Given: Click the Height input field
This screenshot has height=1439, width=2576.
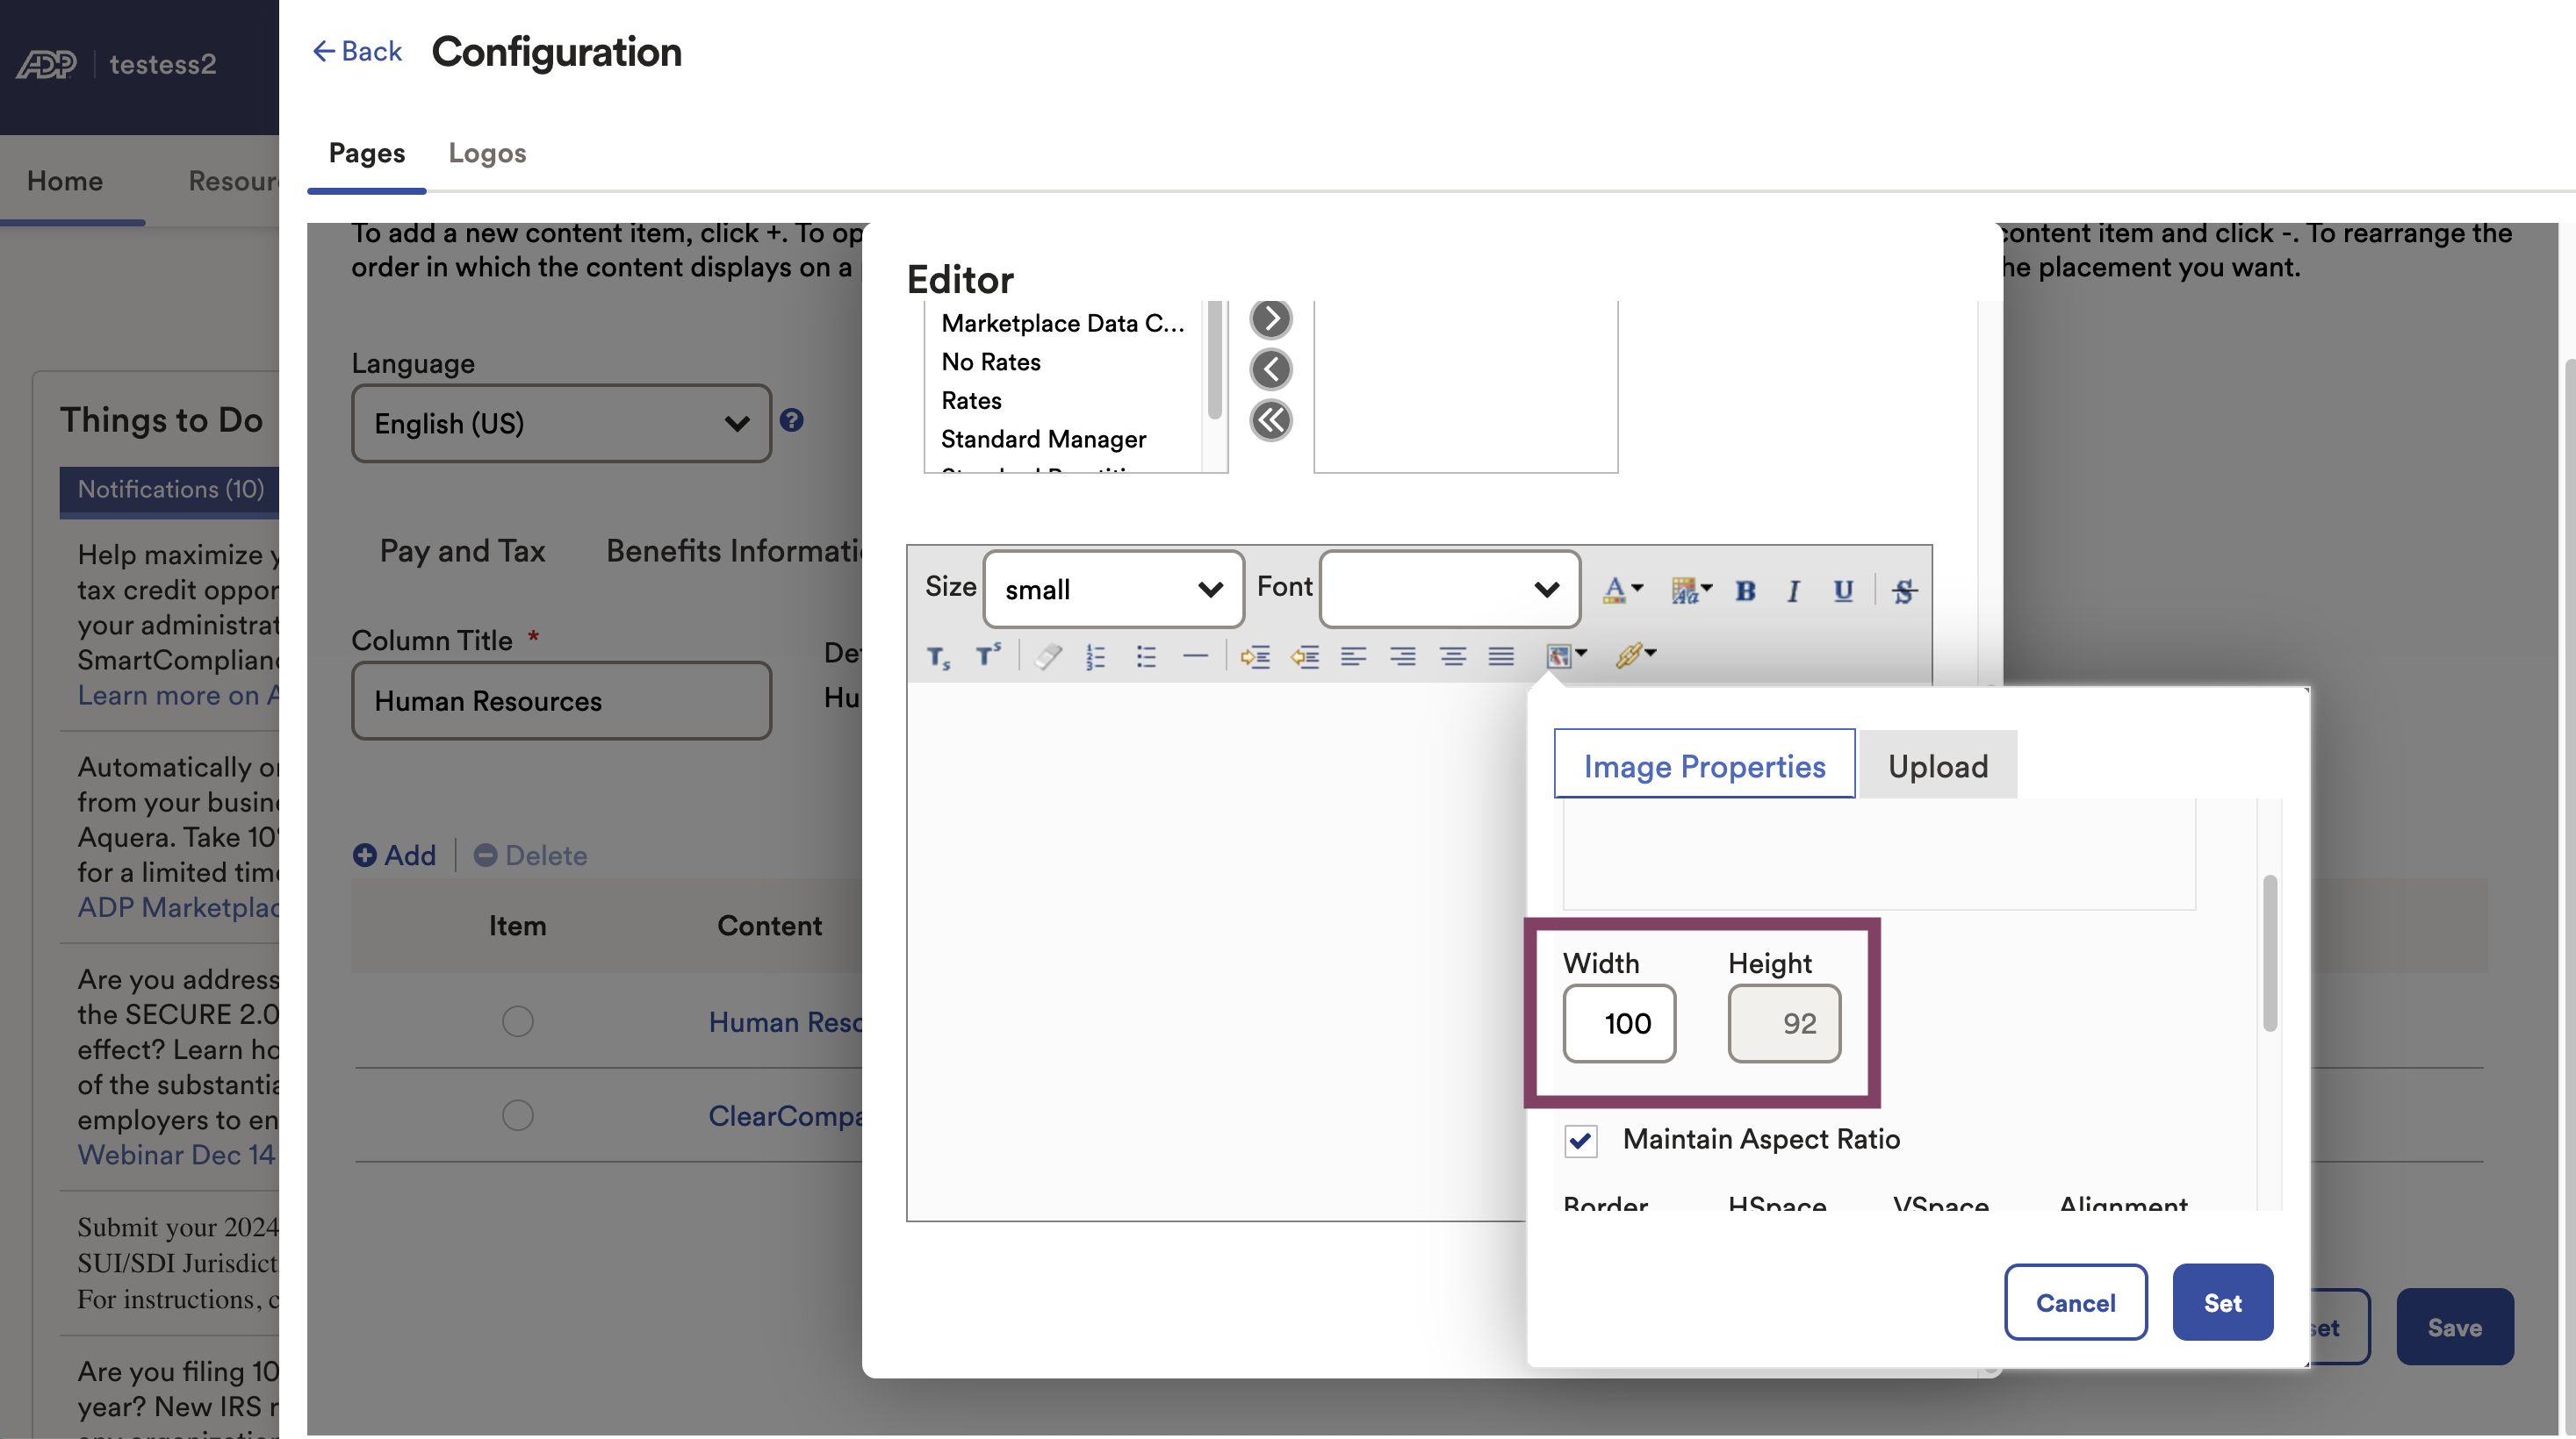Looking at the screenshot, I should (1784, 1023).
